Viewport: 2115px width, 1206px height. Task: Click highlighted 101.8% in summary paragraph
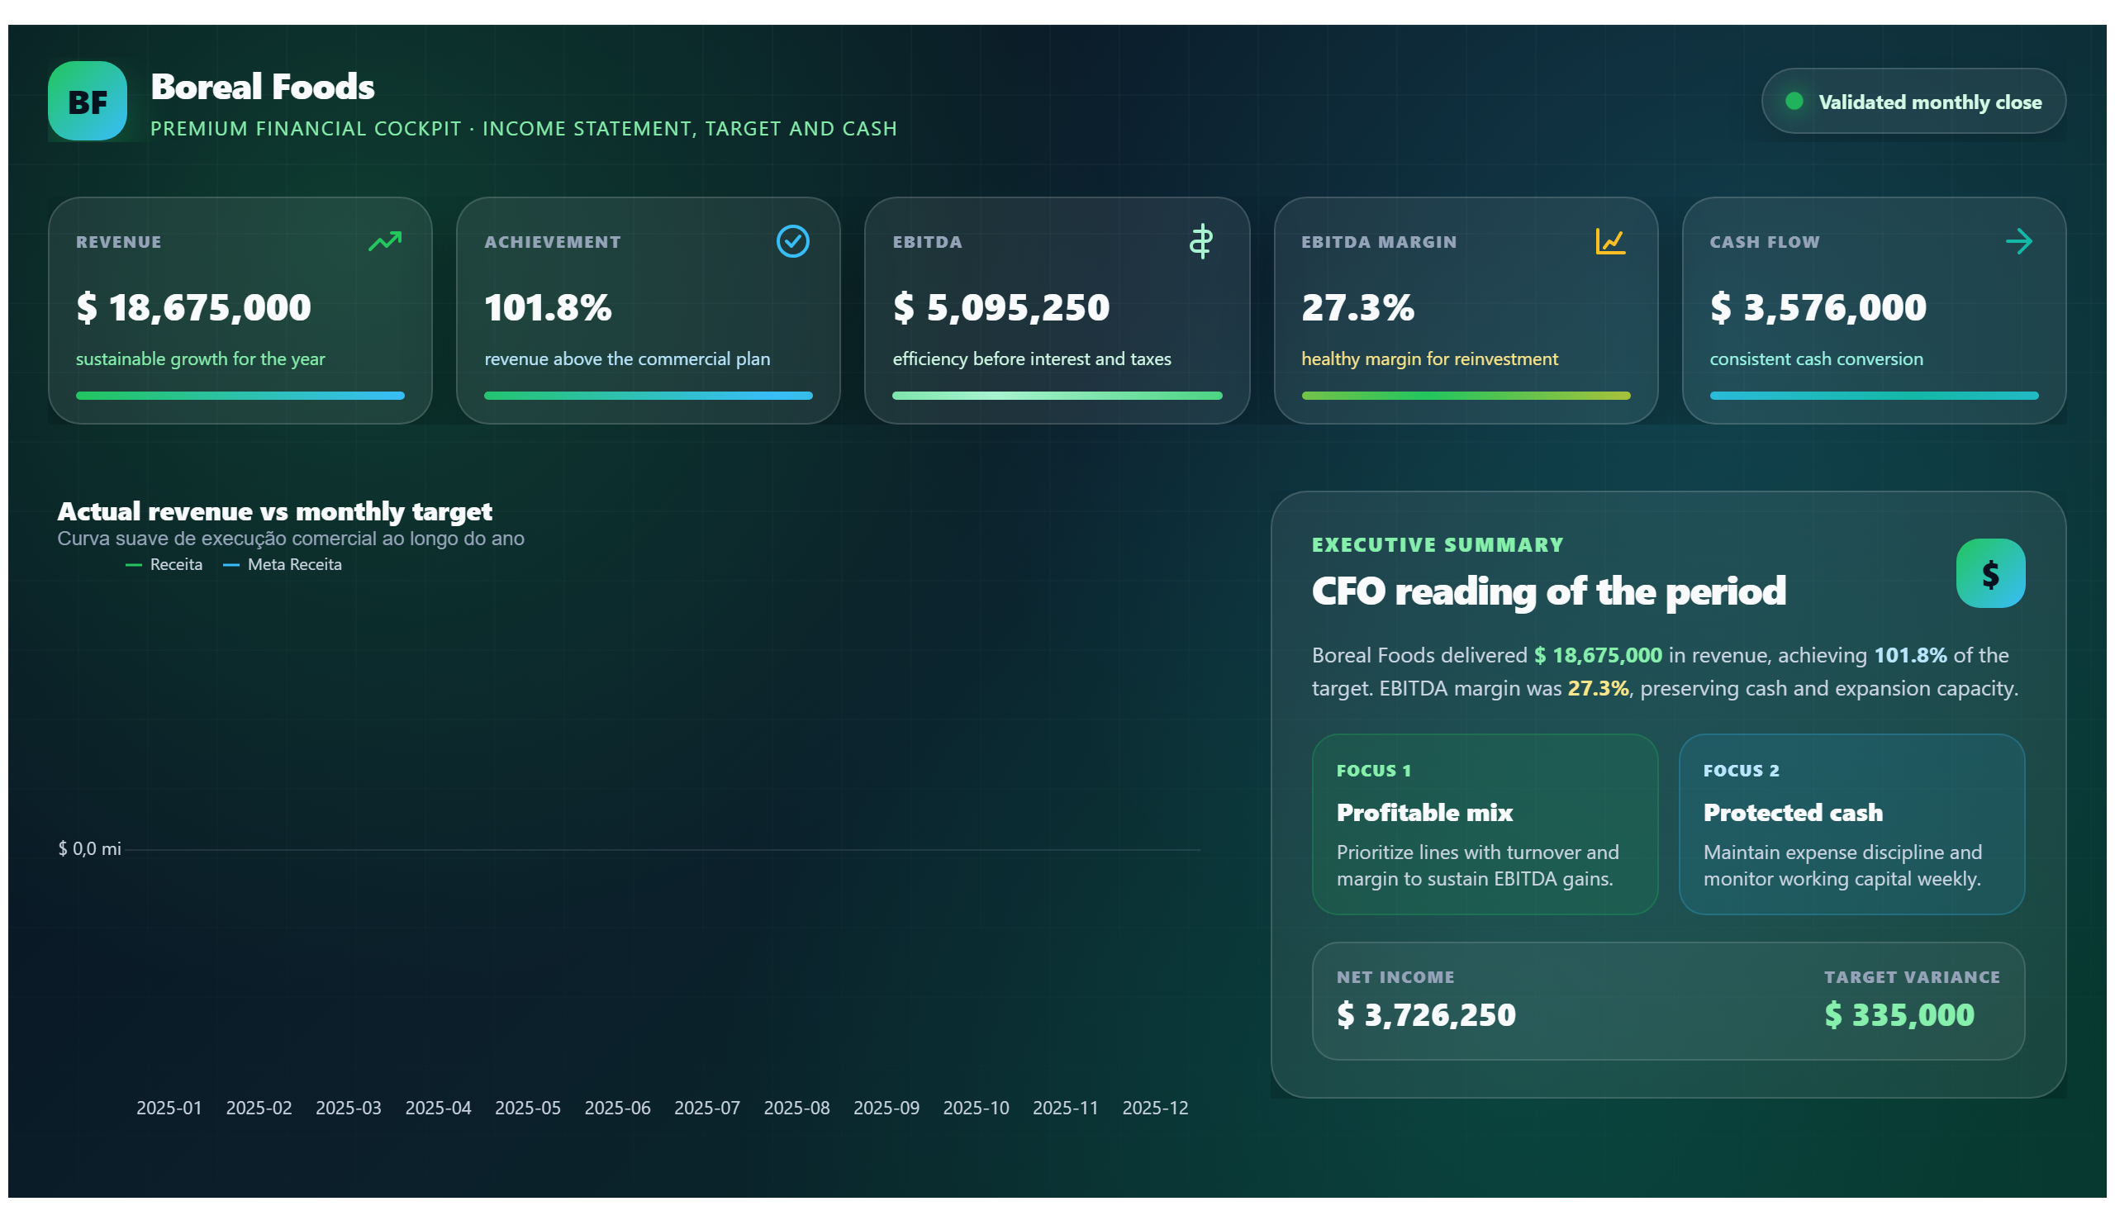[x=1909, y=655]
